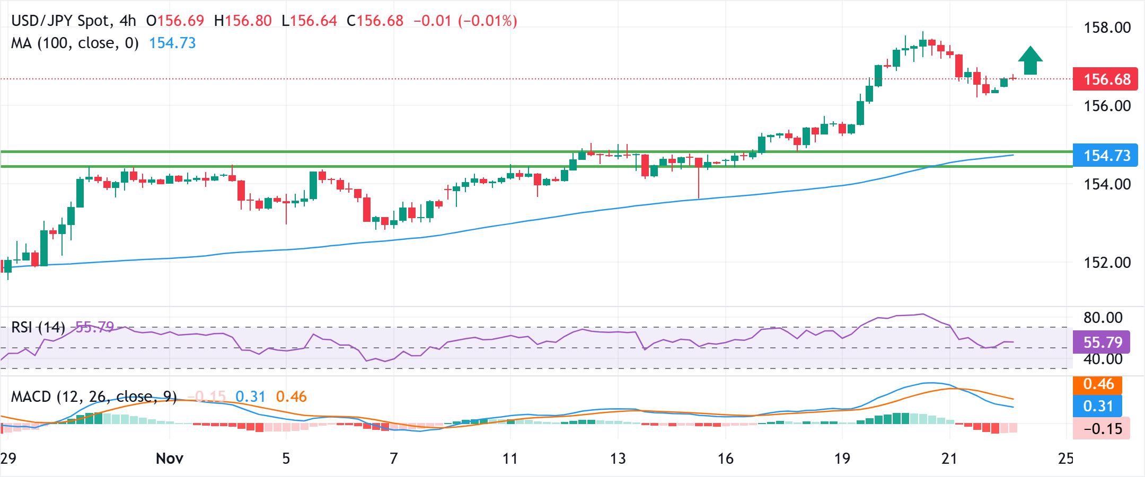
Task: Click the green upward arrow on the chart
Action: (x=1030, y=60)
